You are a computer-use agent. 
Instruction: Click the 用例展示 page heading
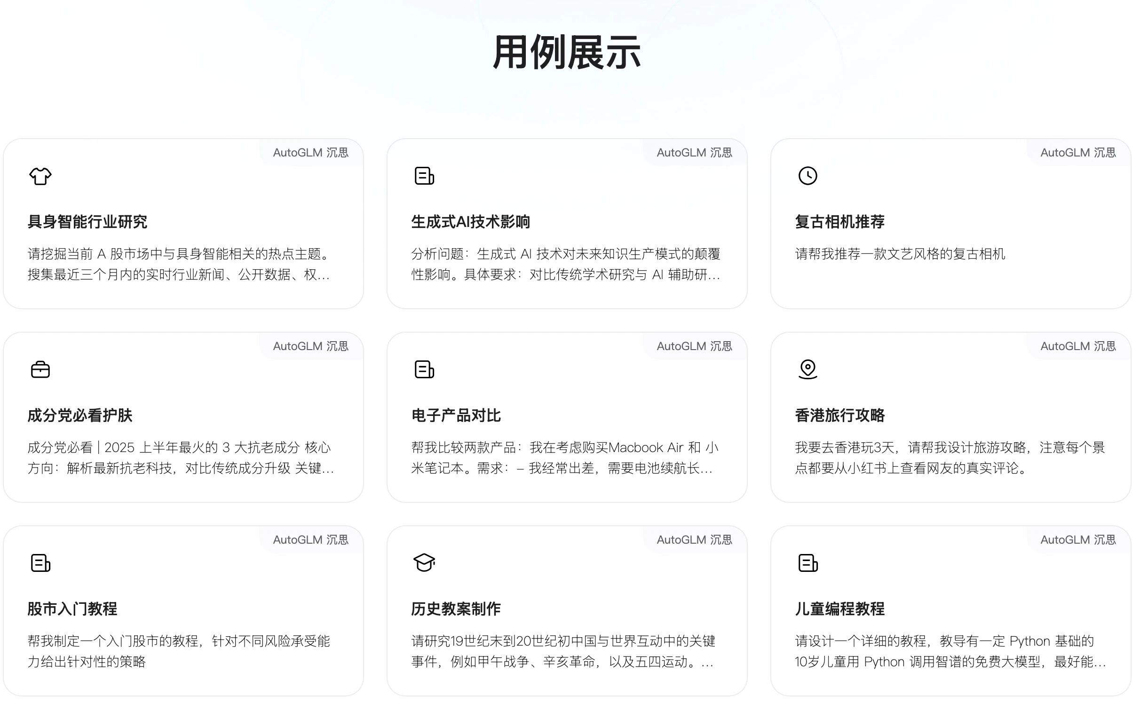click(x=567, y=53)
